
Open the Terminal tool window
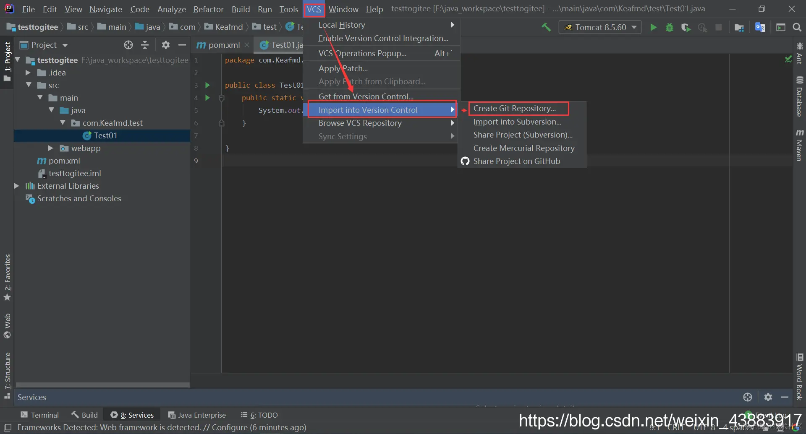(x=40, y=415)
